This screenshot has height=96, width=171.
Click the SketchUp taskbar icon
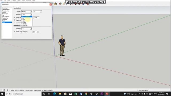point(107,94)
